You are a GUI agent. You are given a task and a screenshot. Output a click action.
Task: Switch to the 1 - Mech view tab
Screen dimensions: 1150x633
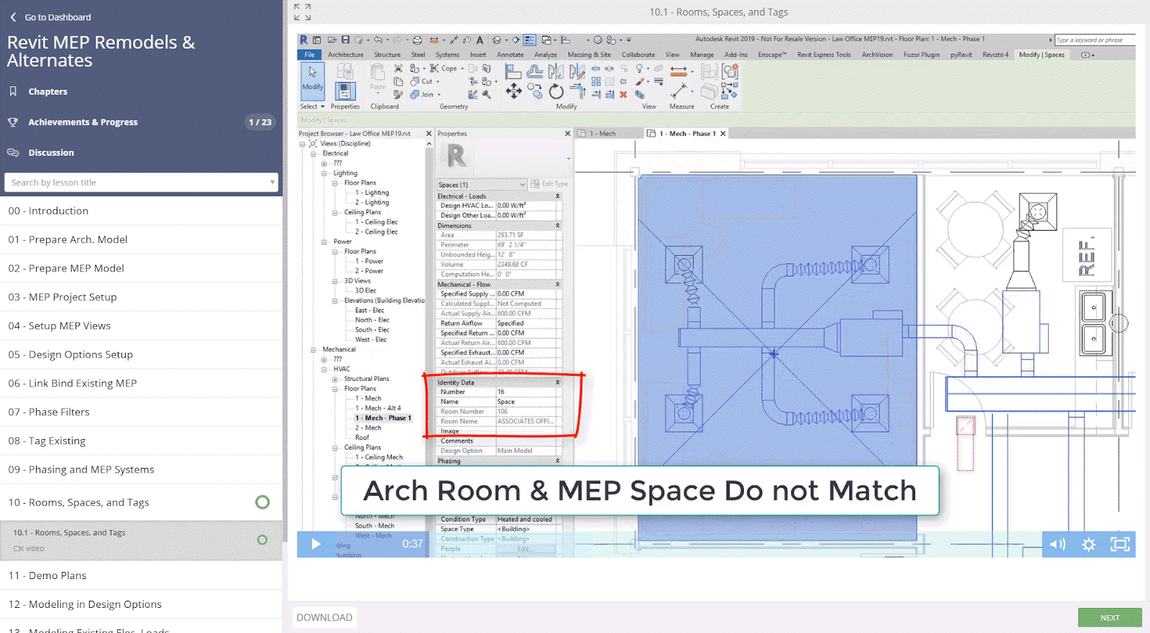603,134
